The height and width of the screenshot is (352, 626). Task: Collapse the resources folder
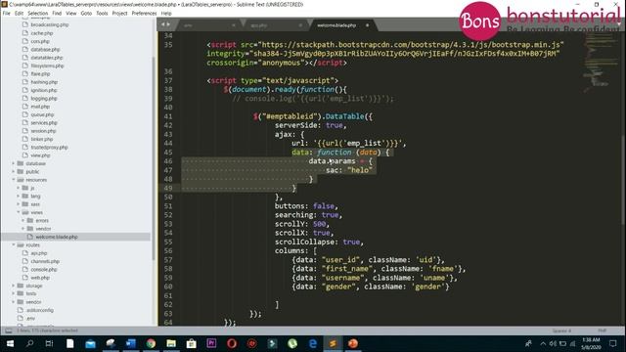pos(13,180)
